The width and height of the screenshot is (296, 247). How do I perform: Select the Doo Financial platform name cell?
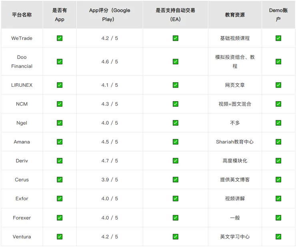(x=22, y=62)
